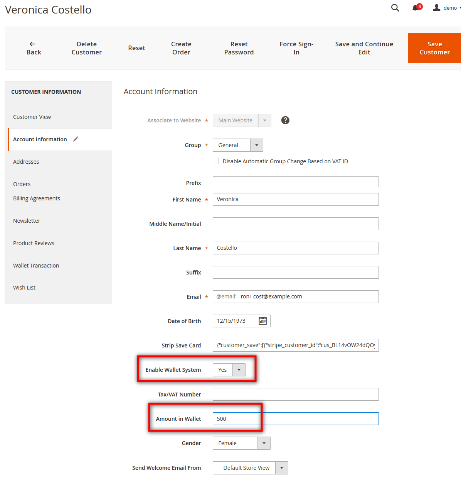Image resolution: width=461 pixels, height=481 pixels.
Task: View the customer's Orders tab
Action: [22, 184]
